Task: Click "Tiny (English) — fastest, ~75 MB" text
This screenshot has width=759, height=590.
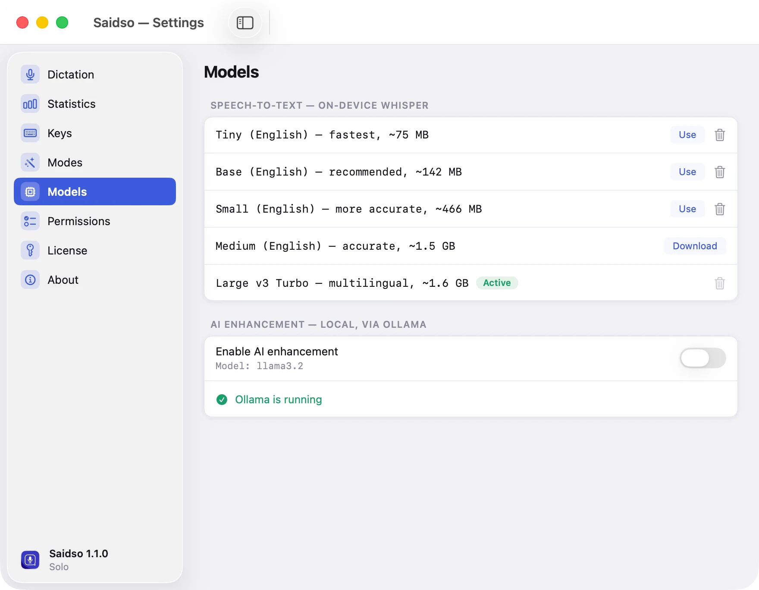Action: point(322,135)
